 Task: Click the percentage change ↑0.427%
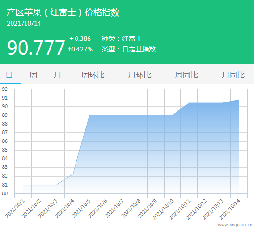point(80,49)
